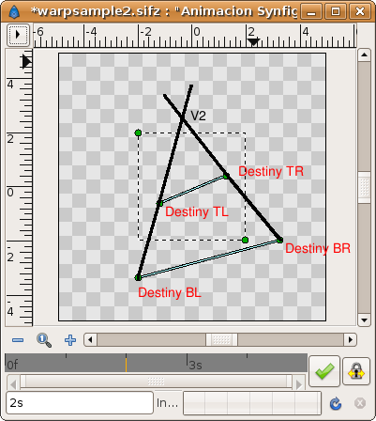Click the current time field showing 2s
Screen dimensions: 376x421
coord(80,403)
